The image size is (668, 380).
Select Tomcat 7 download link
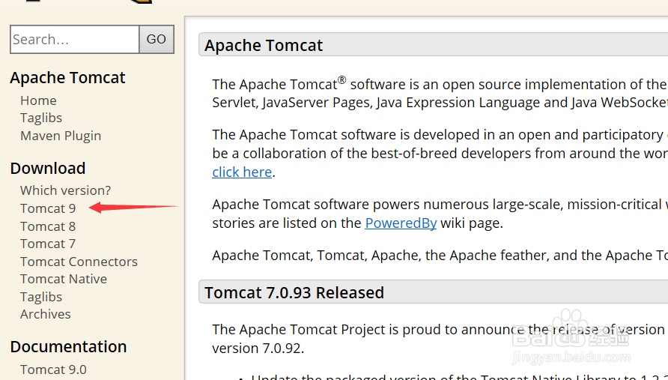48,244
